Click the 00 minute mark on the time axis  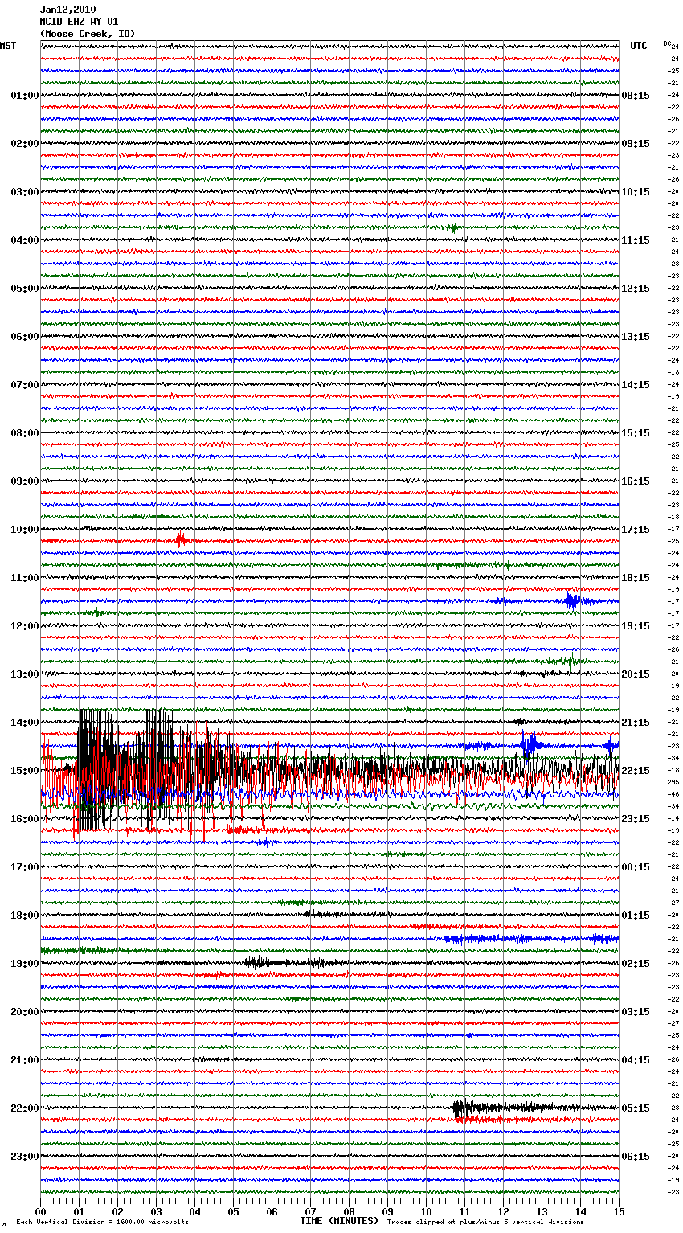[x=40, y=1211]
